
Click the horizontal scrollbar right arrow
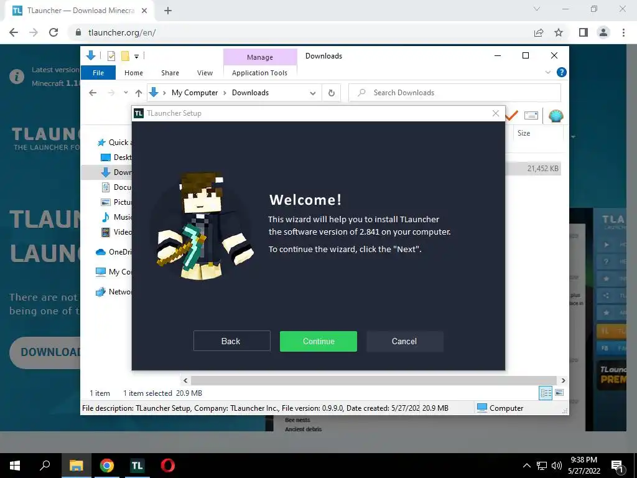[x=563, y=380]
